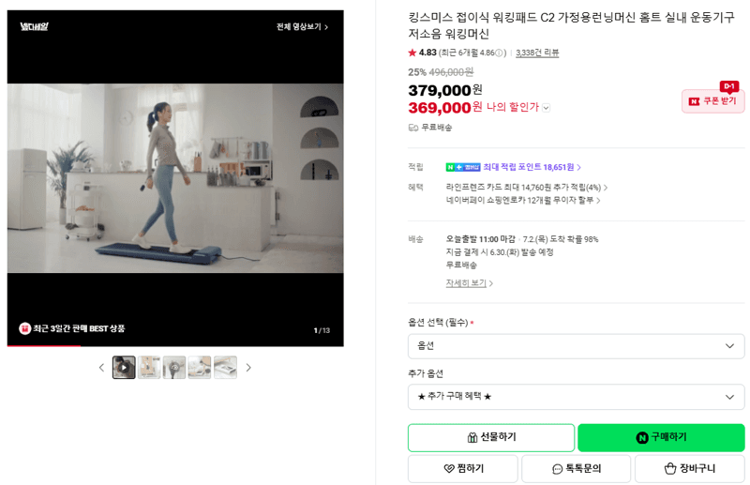Click 선물하기 gift button
The width and height of the screenshot is (750, 485).
tap(491, 437)
